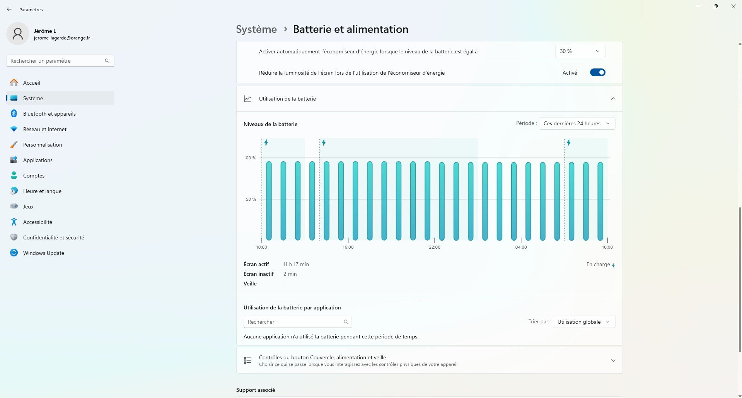Go to Personnalisation settings
This screenshot has width=742, height=398.
pos(42,145)
